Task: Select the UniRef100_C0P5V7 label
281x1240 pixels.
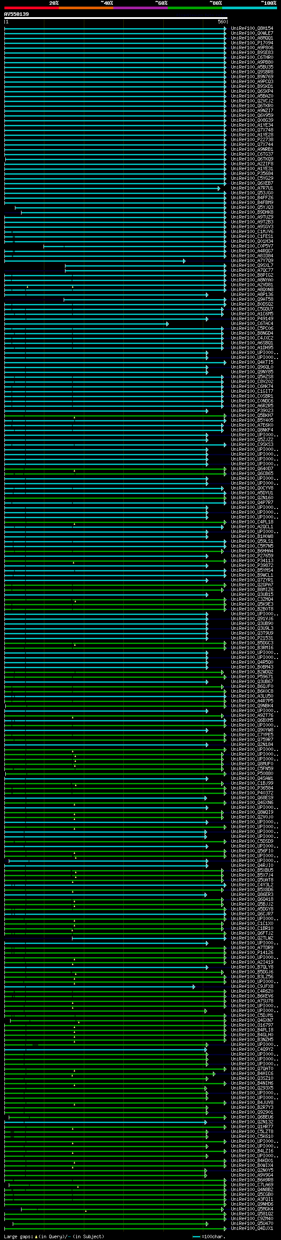Action: [x=252, y=246]
